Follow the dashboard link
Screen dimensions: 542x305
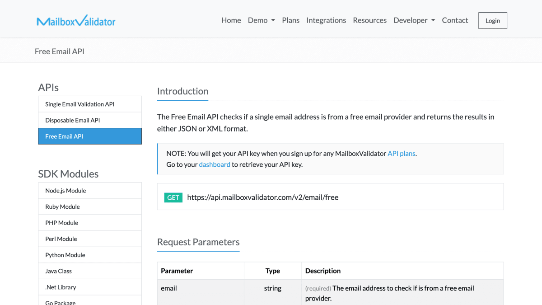pos(215,164)
